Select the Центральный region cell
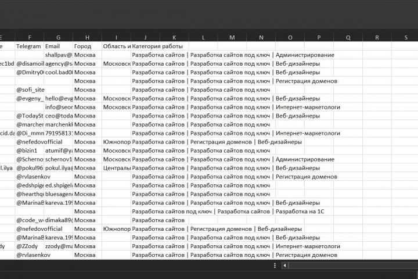Screen dimensions: 418x279 pos(116,168)
